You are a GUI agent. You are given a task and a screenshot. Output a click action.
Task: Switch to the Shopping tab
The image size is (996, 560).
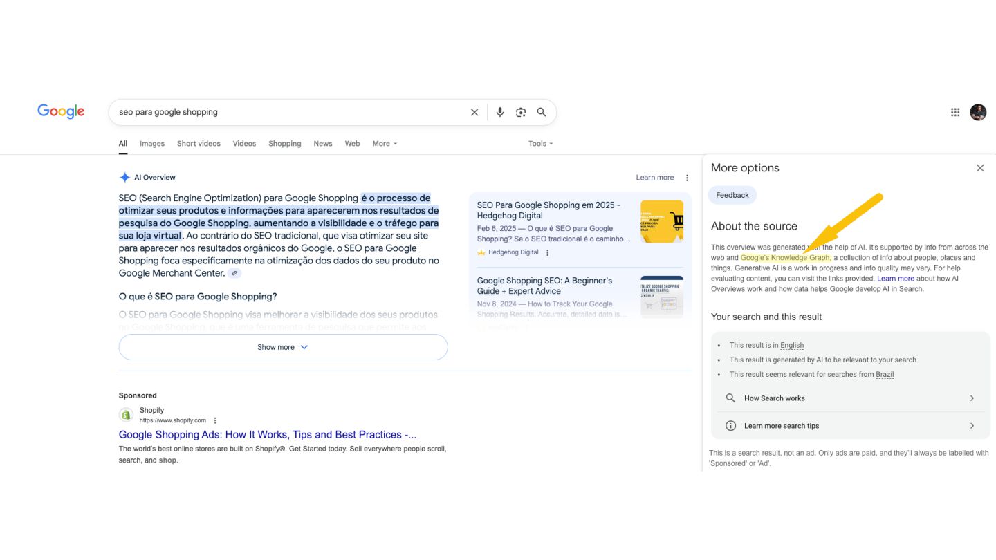pyautogui.click(x=285, y=144)
